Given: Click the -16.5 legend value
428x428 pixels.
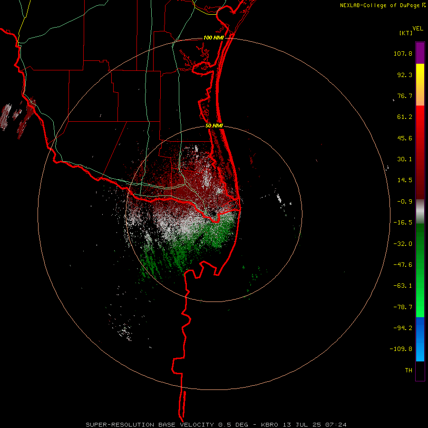Looking at the screenshot, I should click(x=403, y=223).
